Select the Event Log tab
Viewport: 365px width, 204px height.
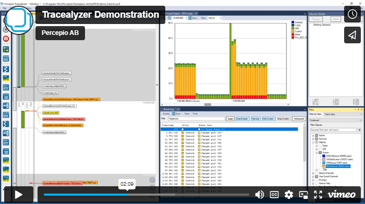(x=168, y=109)
